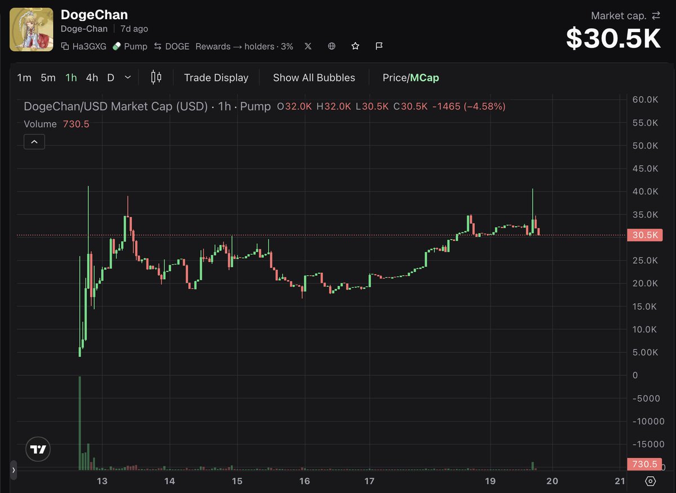This screenshot has height=493, width=676.
Task: Click the -4.58% change value
Action: point(484,106)
